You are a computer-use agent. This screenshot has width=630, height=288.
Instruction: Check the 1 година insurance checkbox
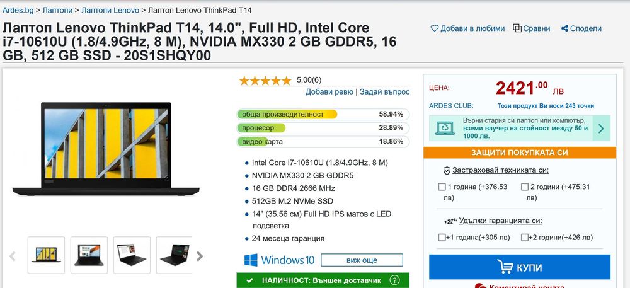(442, 187)
